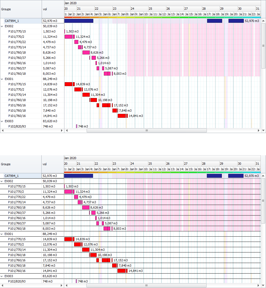Select 4,479 m3 pink bar in top chart
Viewport: 266px width, 288px height.
click(x=76, y=42)
